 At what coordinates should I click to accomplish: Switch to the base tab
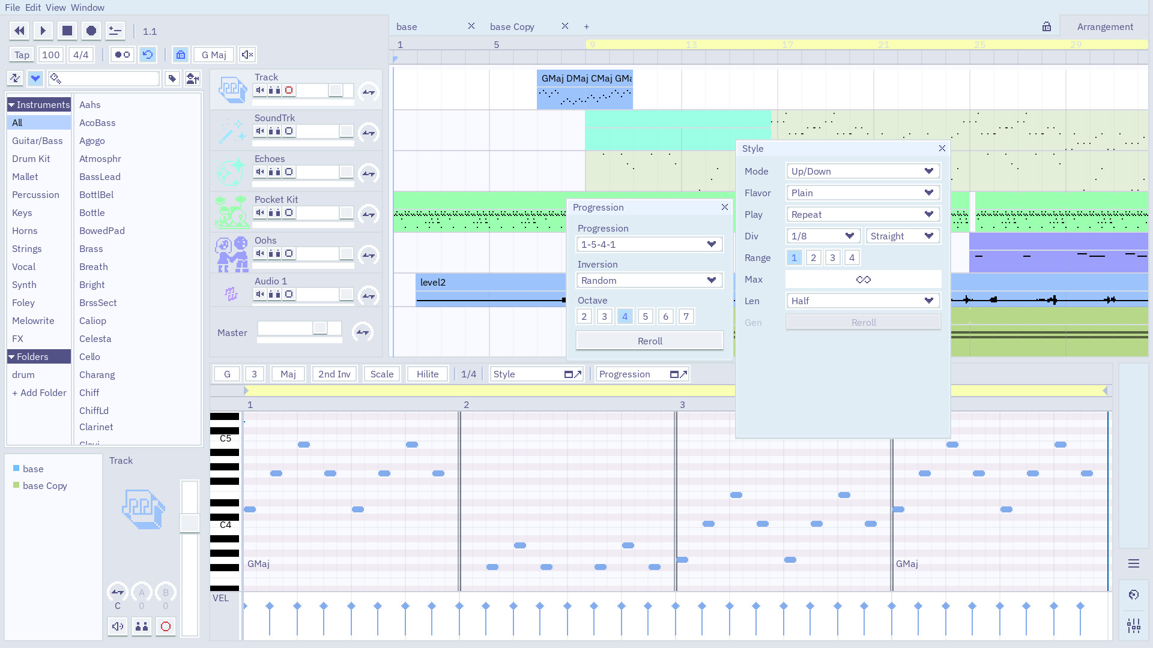(407, 26)
